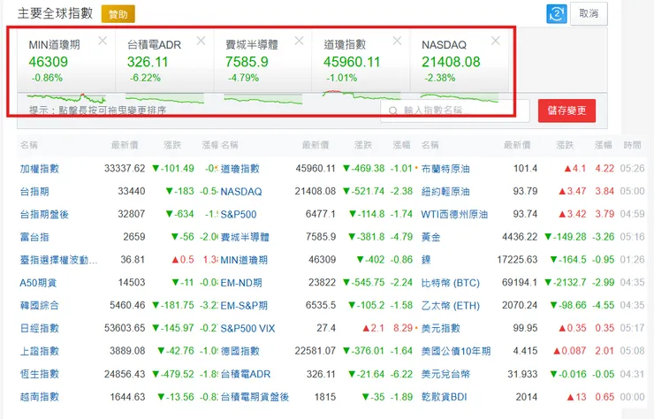
Task: Click the 2014 乾散貨BDI price
Action: tap(527, 397)
